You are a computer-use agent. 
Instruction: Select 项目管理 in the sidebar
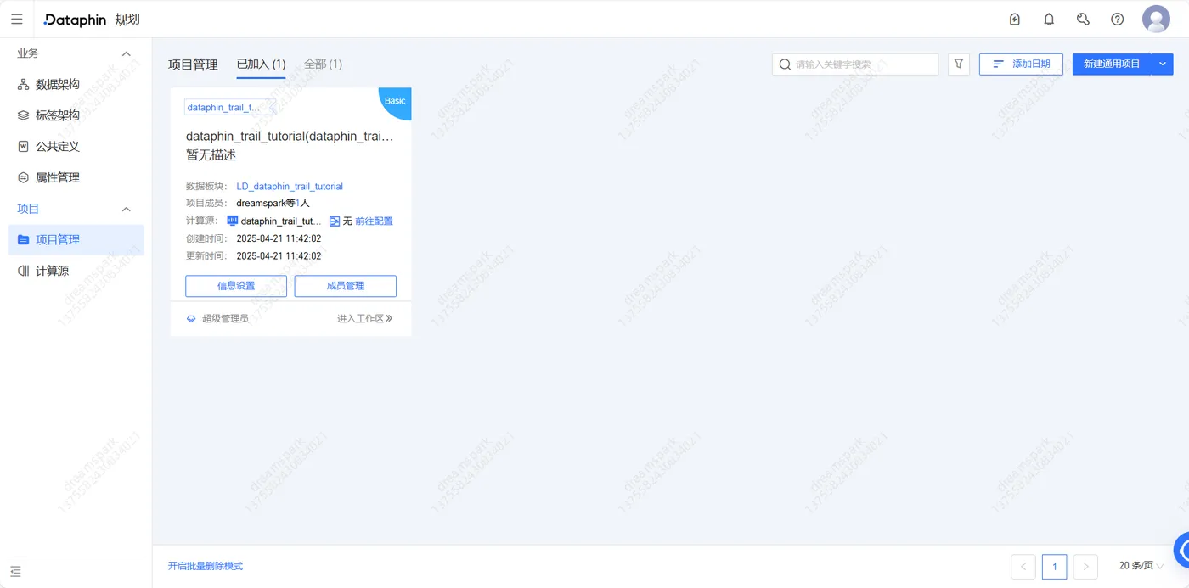[x=76, y=240]
